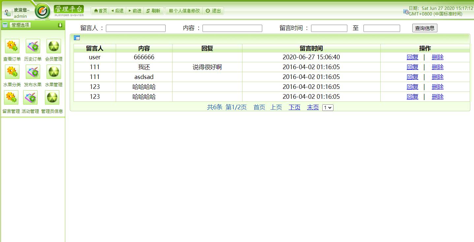Click the table icon above the message list
Image resolution: width=474 pixels, height=242 pixels.
coord(77,38)
